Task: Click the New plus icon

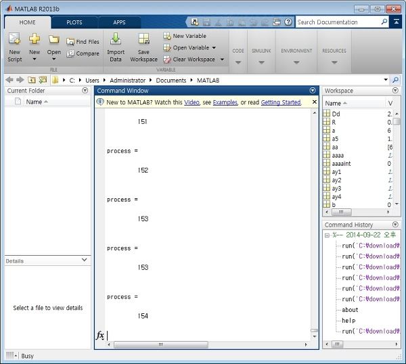Action: click(35, 39)
